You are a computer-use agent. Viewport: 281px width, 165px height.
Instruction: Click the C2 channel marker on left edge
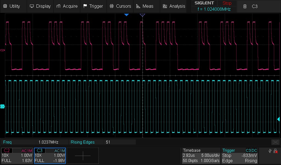2,50
